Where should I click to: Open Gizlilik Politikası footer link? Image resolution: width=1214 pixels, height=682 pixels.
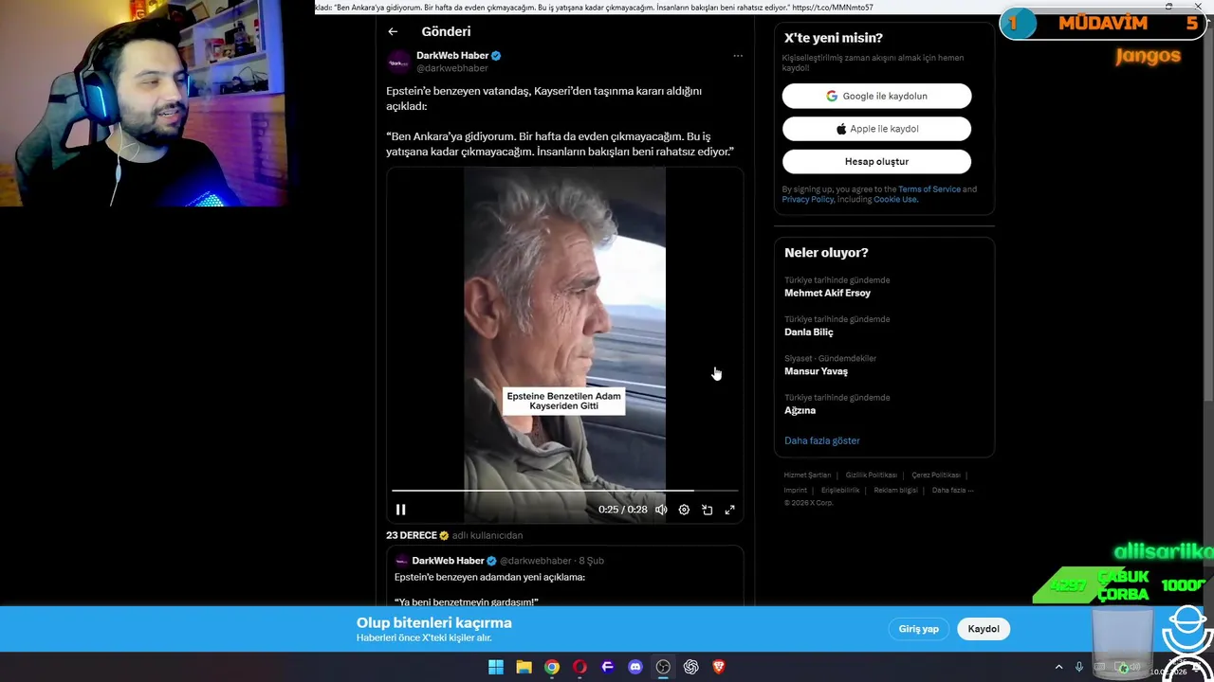point(871,475)
